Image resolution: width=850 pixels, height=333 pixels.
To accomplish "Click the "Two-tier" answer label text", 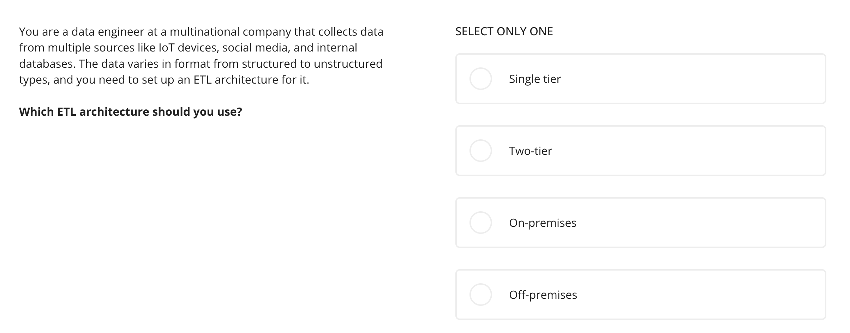I will 531,151.
